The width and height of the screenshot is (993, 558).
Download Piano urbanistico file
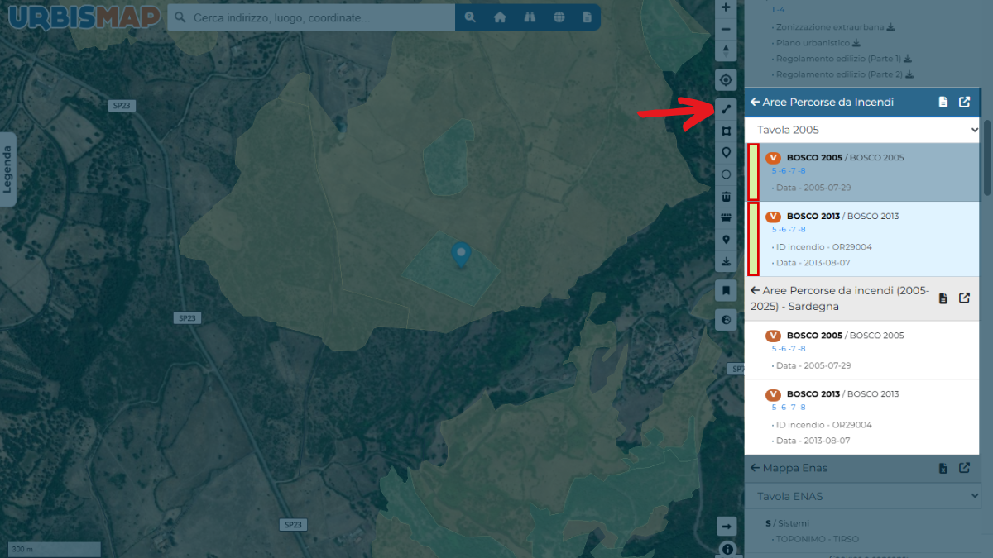[x=856, y=43]
